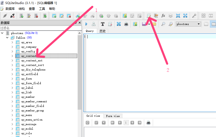The width and height of the screenshot is (216, 137).
Task: Select the ay_config table in tree
Action: (x=28, y=51)
